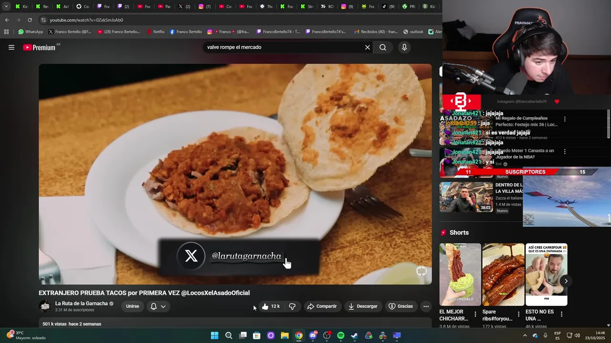Open options for Mi Regalo de Cumpleaños video
This screenshot has height=343, width=611.
(565, 119)
